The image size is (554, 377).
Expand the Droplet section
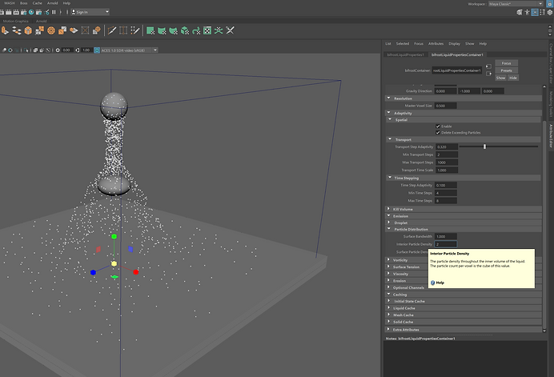pyautogui.click(x=389, y=223)
